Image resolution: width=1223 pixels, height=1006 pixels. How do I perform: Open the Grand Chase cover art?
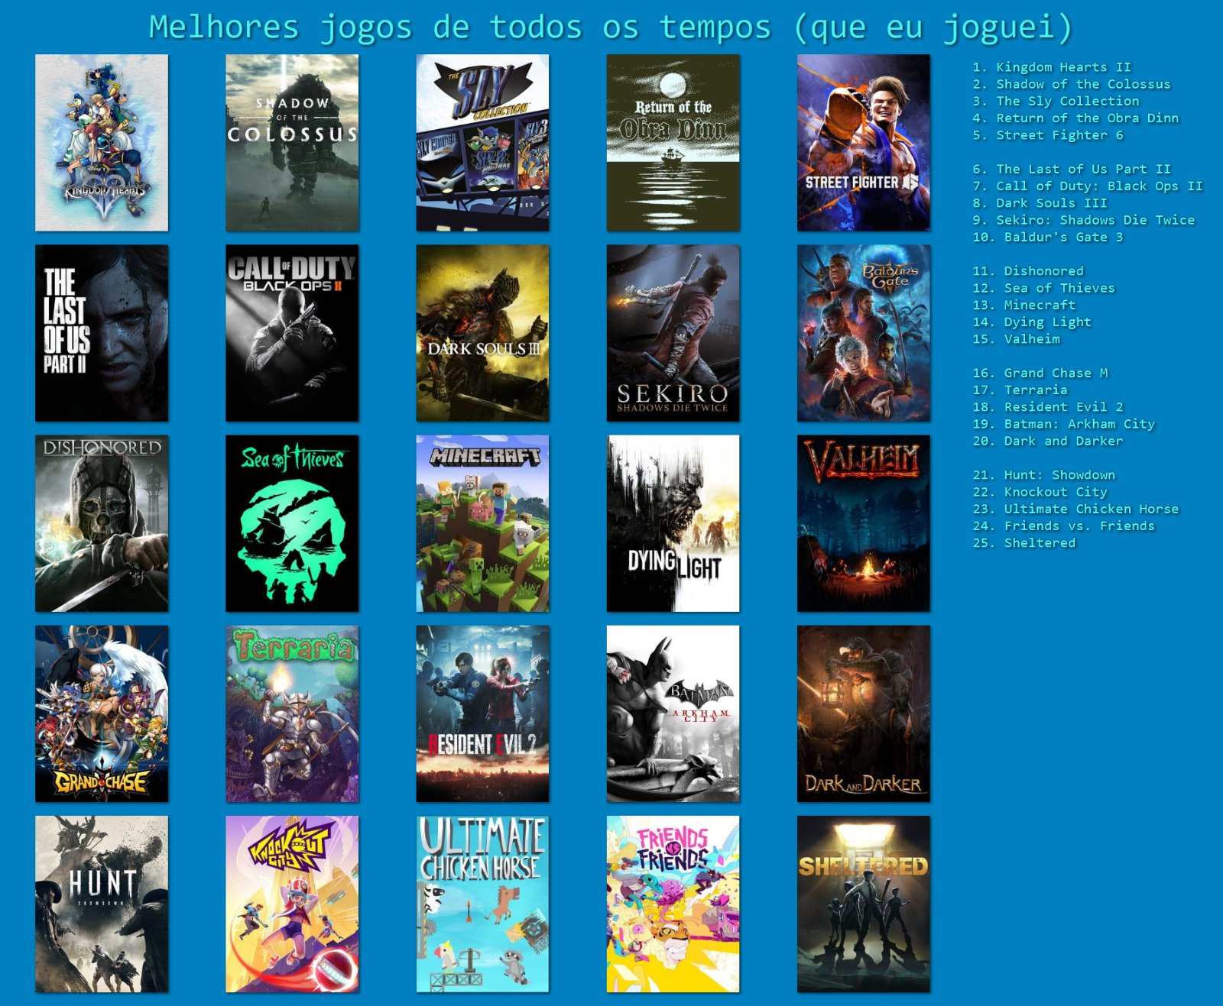click(102, 713)
